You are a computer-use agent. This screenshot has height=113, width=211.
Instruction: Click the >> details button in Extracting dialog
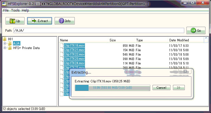coord(179,88)
